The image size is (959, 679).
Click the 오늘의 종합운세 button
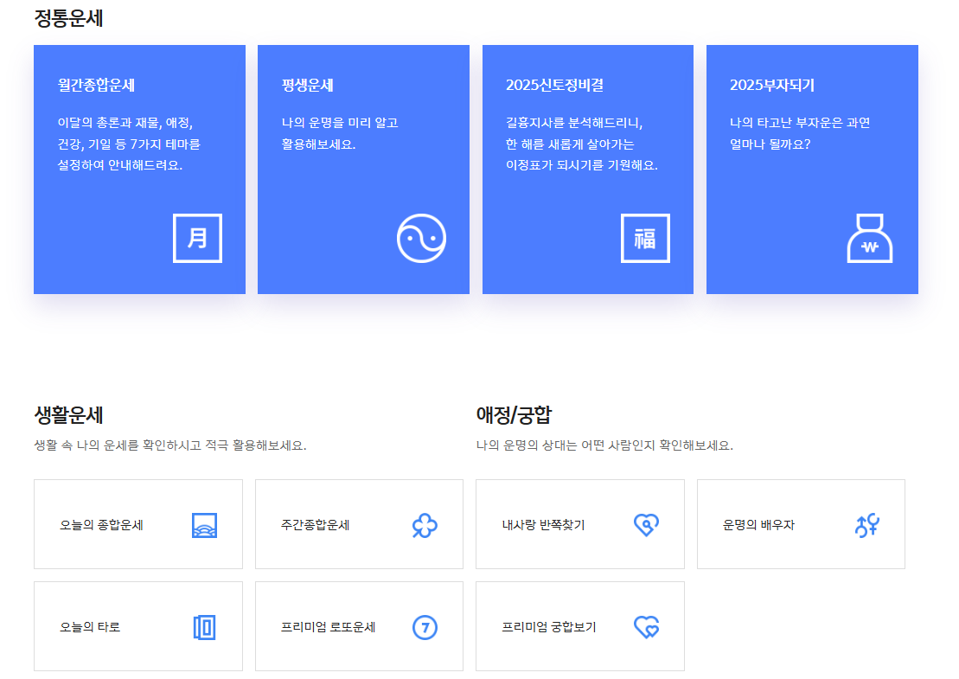click(137, 523)
